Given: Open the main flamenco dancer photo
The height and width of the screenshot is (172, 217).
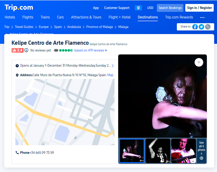Looking at the screenshot, I should pos(162,96).
